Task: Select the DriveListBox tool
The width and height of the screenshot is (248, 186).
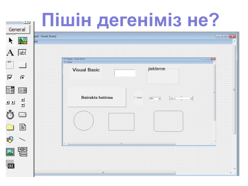Action: click(x=22, y=114)
